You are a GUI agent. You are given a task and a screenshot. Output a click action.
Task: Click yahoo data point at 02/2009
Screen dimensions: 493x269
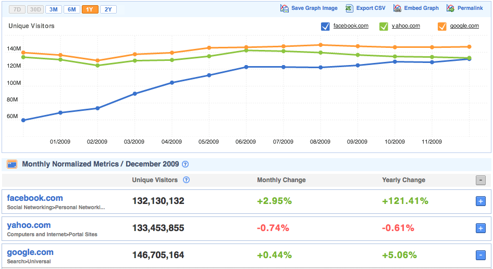(x=97, y=65)
